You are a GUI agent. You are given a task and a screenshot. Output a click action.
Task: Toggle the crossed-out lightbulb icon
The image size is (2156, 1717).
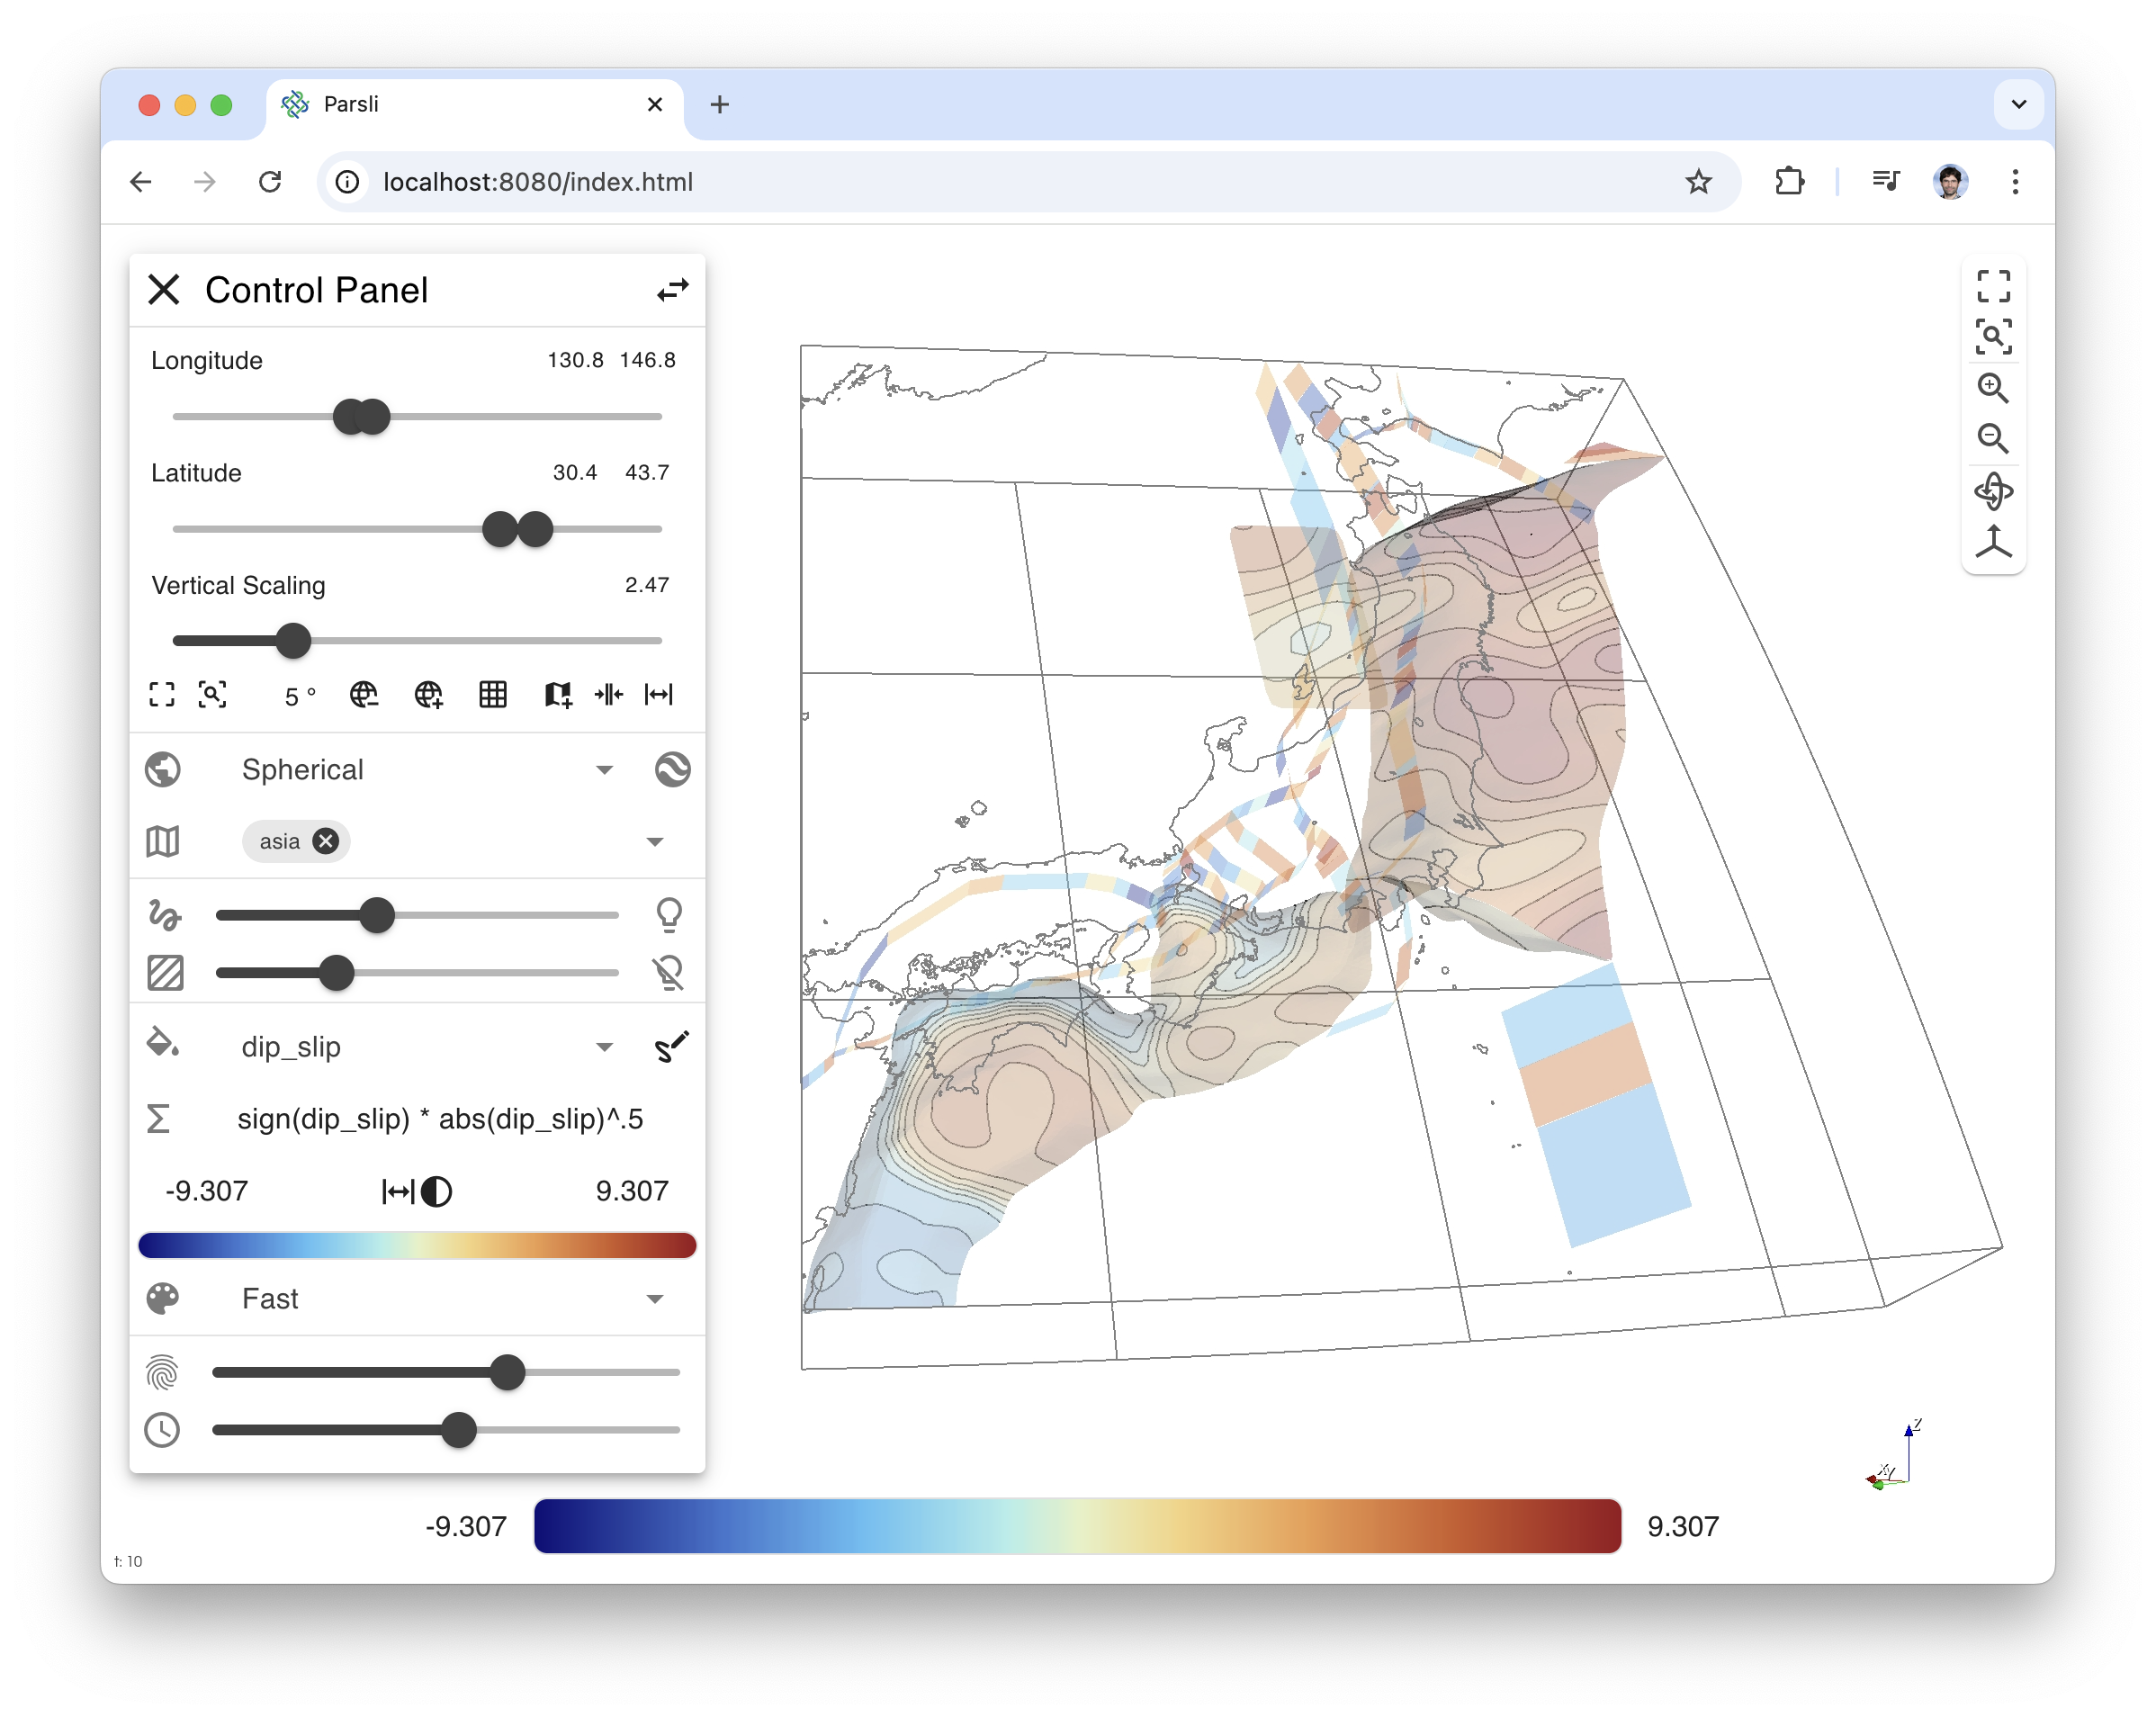point(669,972)
